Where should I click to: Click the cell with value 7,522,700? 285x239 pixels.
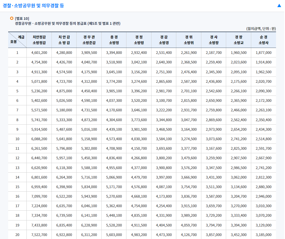(x=39, y=235)
